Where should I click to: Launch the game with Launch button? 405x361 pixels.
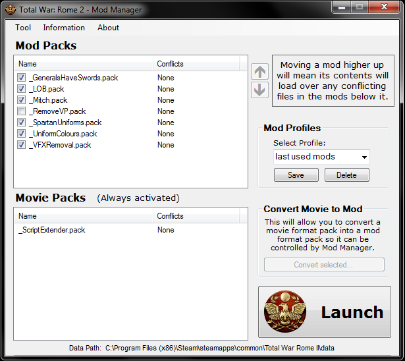[325, 312]
